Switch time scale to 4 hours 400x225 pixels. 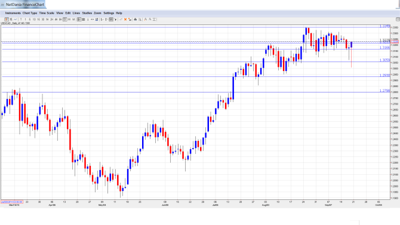56,19
